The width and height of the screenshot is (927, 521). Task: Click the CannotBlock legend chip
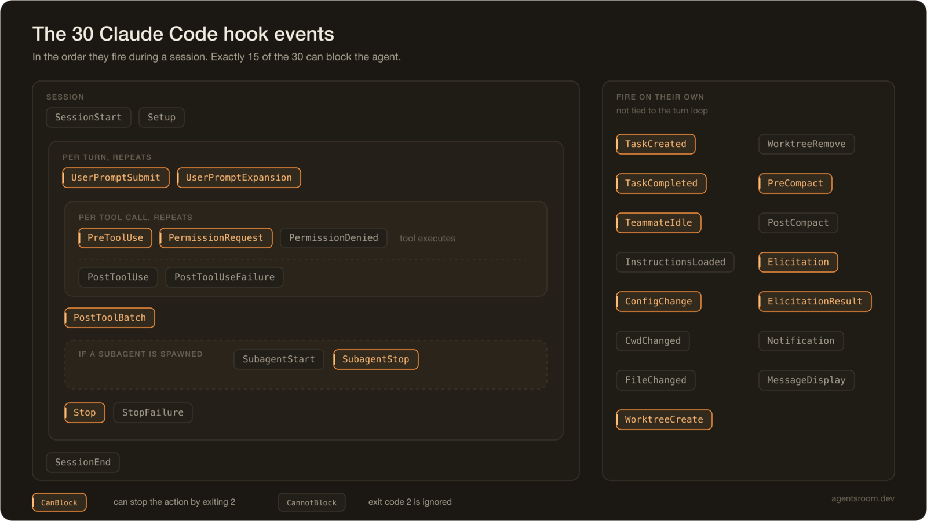(x=312, y=502)
